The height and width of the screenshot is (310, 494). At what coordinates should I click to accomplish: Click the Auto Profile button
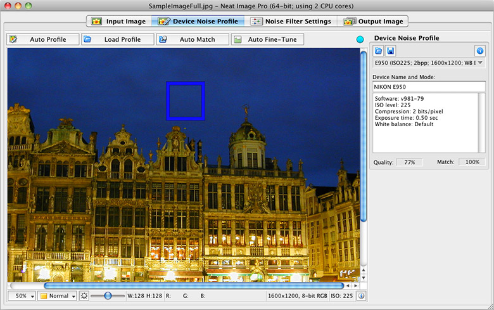pos(42,39)
